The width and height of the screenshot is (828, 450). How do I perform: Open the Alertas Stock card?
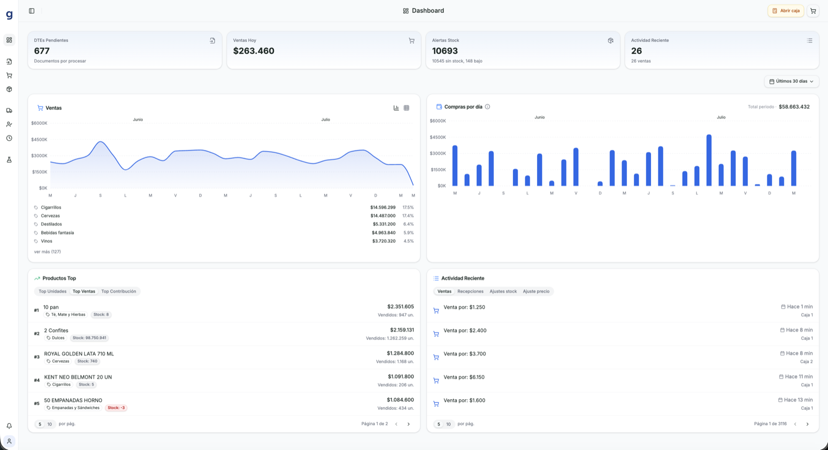click(x=523, y=50)
